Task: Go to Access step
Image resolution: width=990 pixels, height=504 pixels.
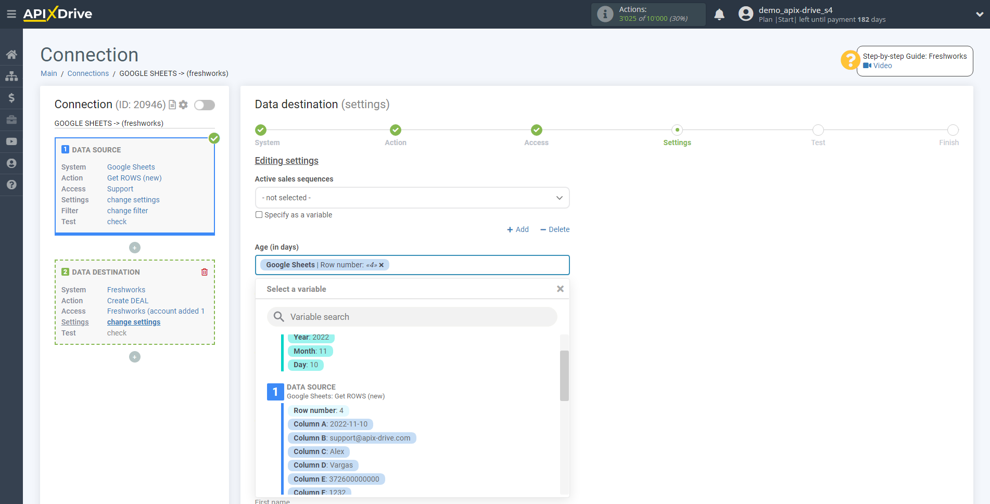Action: [x=537, y=130]
